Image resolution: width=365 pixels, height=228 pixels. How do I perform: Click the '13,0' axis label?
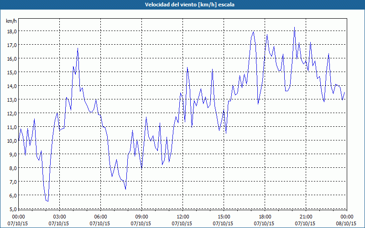(x=12, y=99)
